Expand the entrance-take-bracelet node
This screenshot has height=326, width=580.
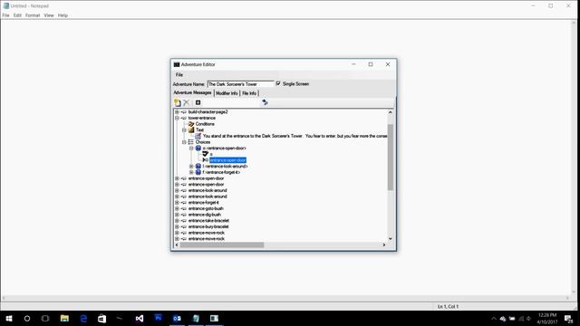(x=177, y=221)
